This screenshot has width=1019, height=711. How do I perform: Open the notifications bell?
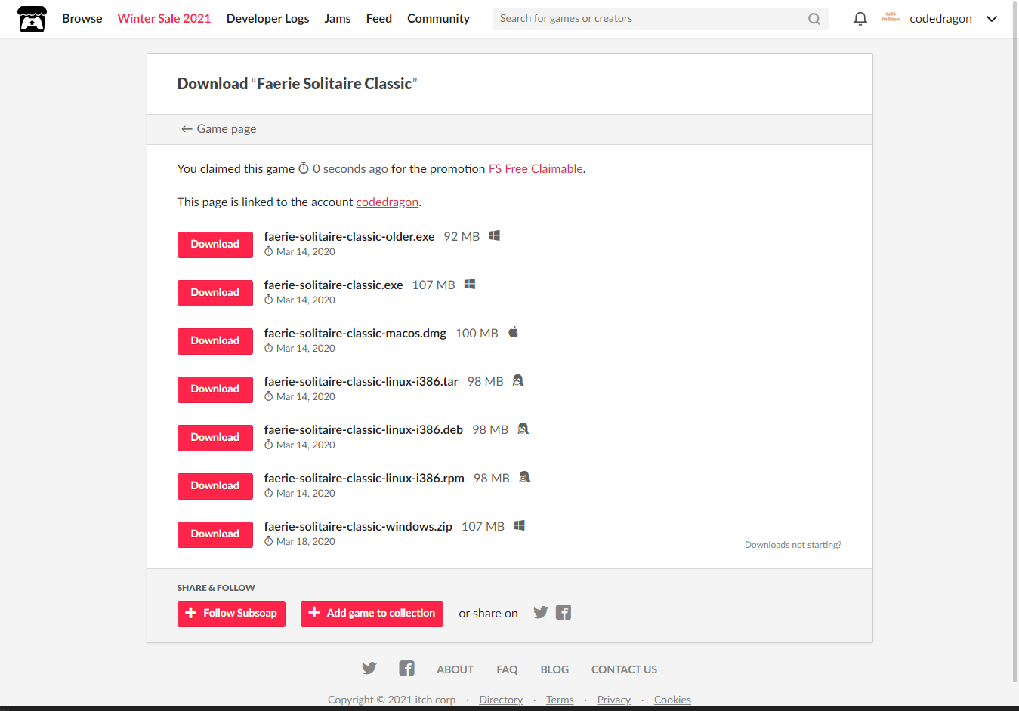coord(860,19)
